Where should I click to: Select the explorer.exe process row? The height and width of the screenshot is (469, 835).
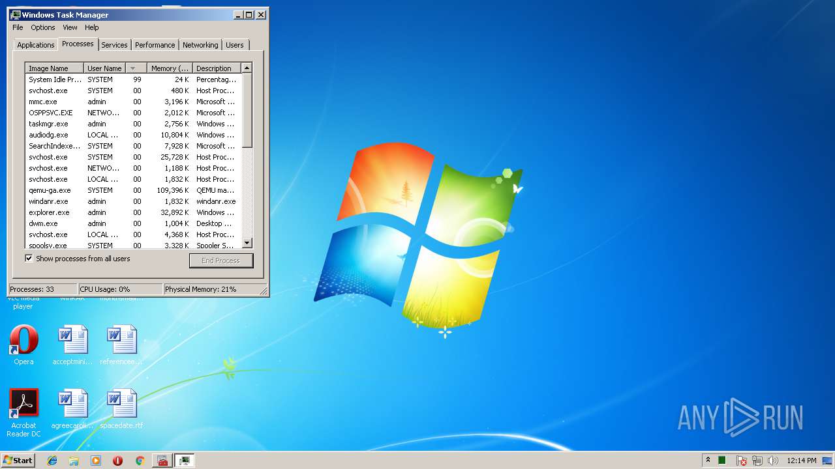(x=133, y=212)
